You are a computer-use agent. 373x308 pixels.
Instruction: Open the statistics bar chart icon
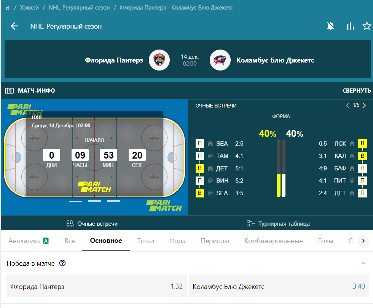[x=350, y=26]
